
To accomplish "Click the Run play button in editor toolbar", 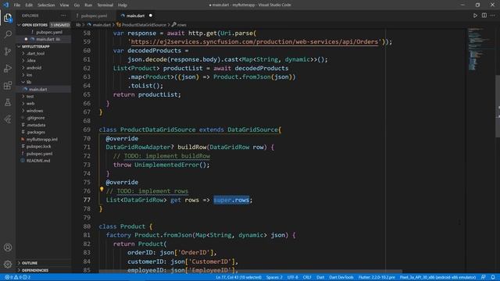I will [x=475, y=16].
